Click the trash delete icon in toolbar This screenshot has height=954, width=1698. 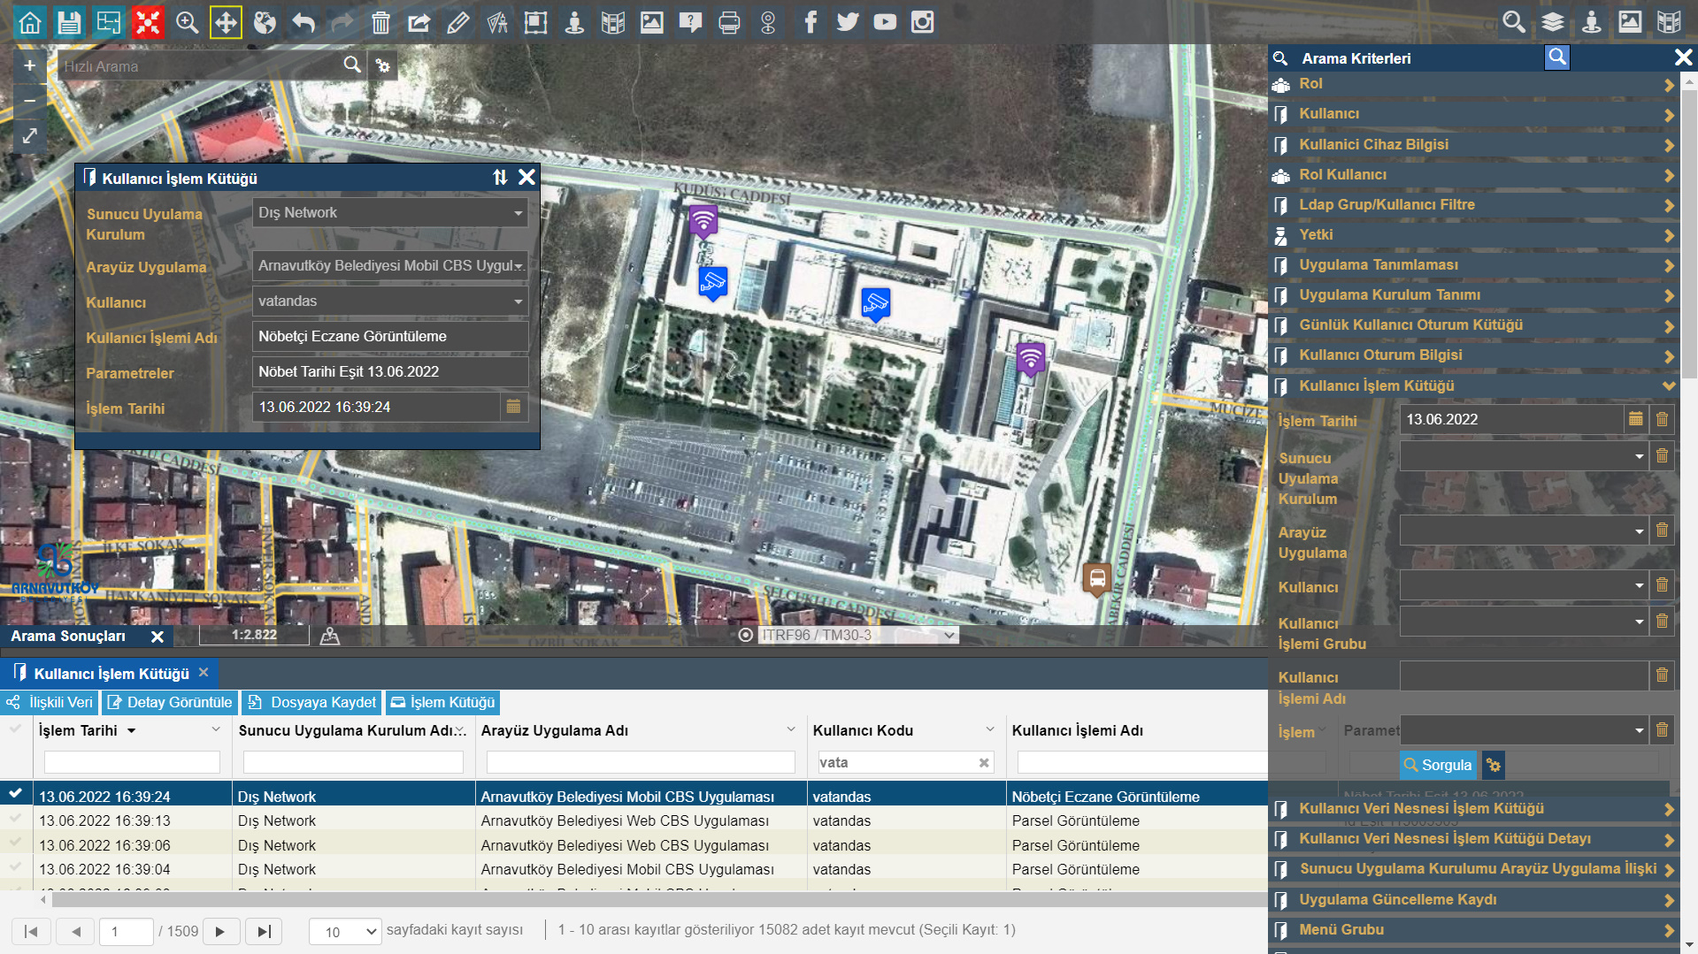point(380,22)
